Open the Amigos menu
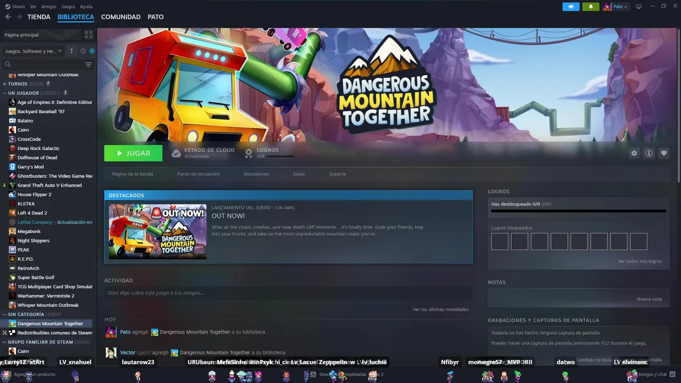Image resolution: width=681 pixels, height=383 pixels. point(49,6)
